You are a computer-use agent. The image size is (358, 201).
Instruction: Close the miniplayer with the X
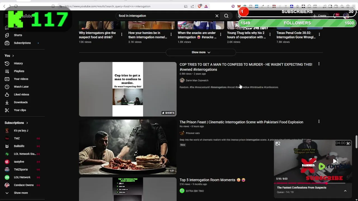(348, 143)
